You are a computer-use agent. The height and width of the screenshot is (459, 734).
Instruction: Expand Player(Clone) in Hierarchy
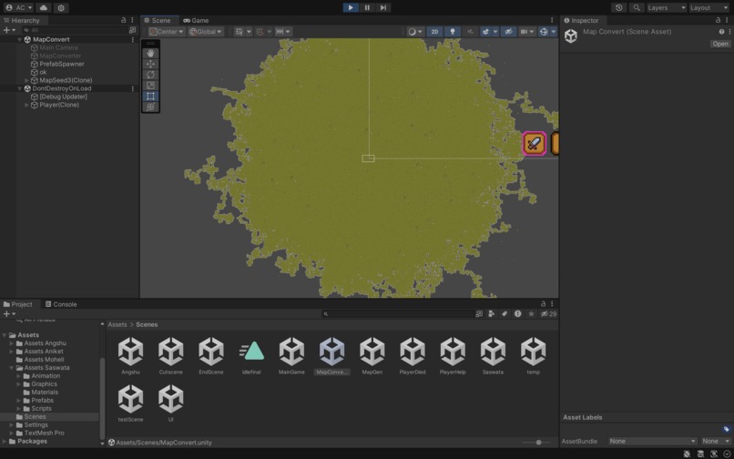tap(26, 105)
